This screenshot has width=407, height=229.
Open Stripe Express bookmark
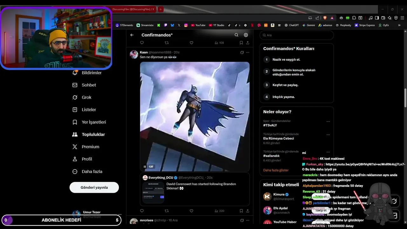(x=365, y=25)
